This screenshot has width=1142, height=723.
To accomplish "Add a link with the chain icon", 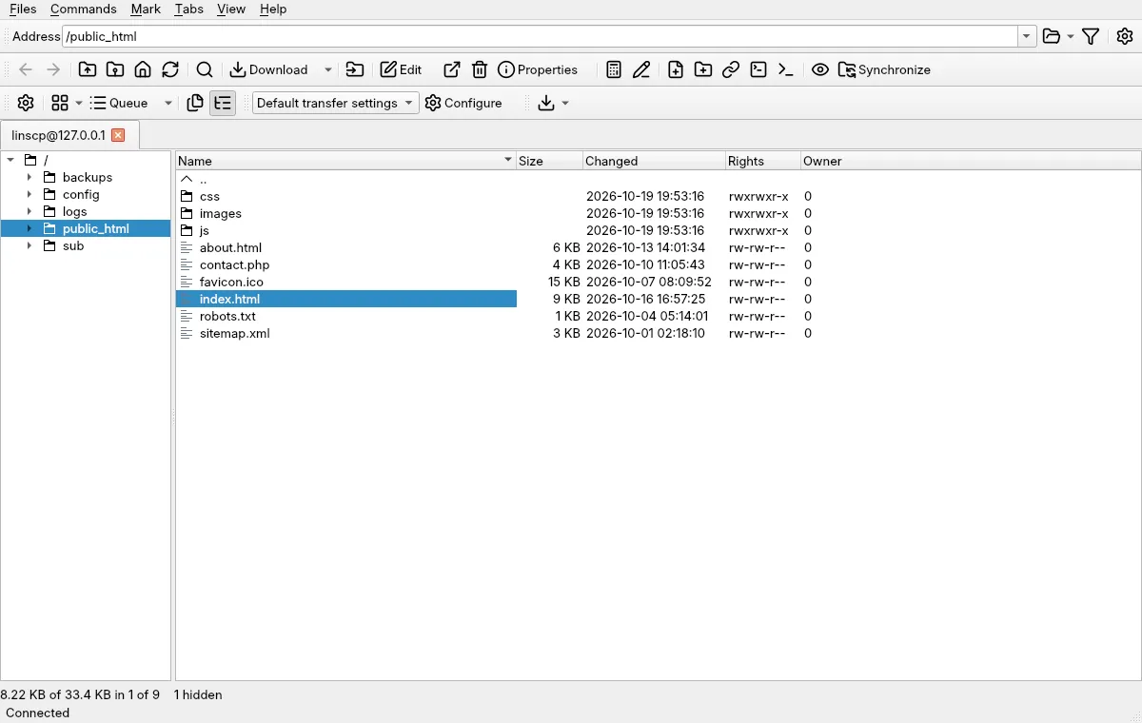I will (x=731, y=69).
